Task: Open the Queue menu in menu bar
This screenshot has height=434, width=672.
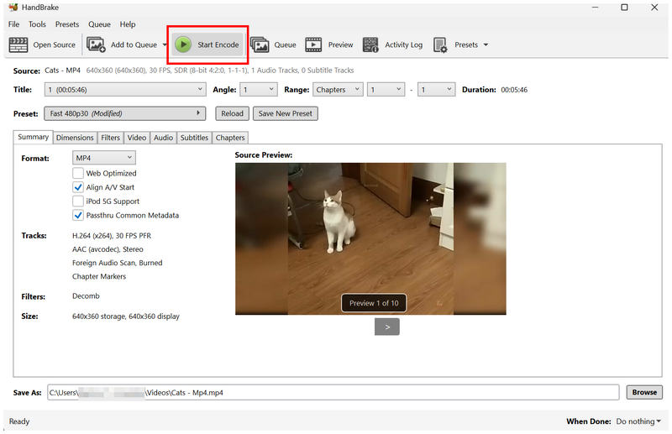Action: [x=99, y=24]
